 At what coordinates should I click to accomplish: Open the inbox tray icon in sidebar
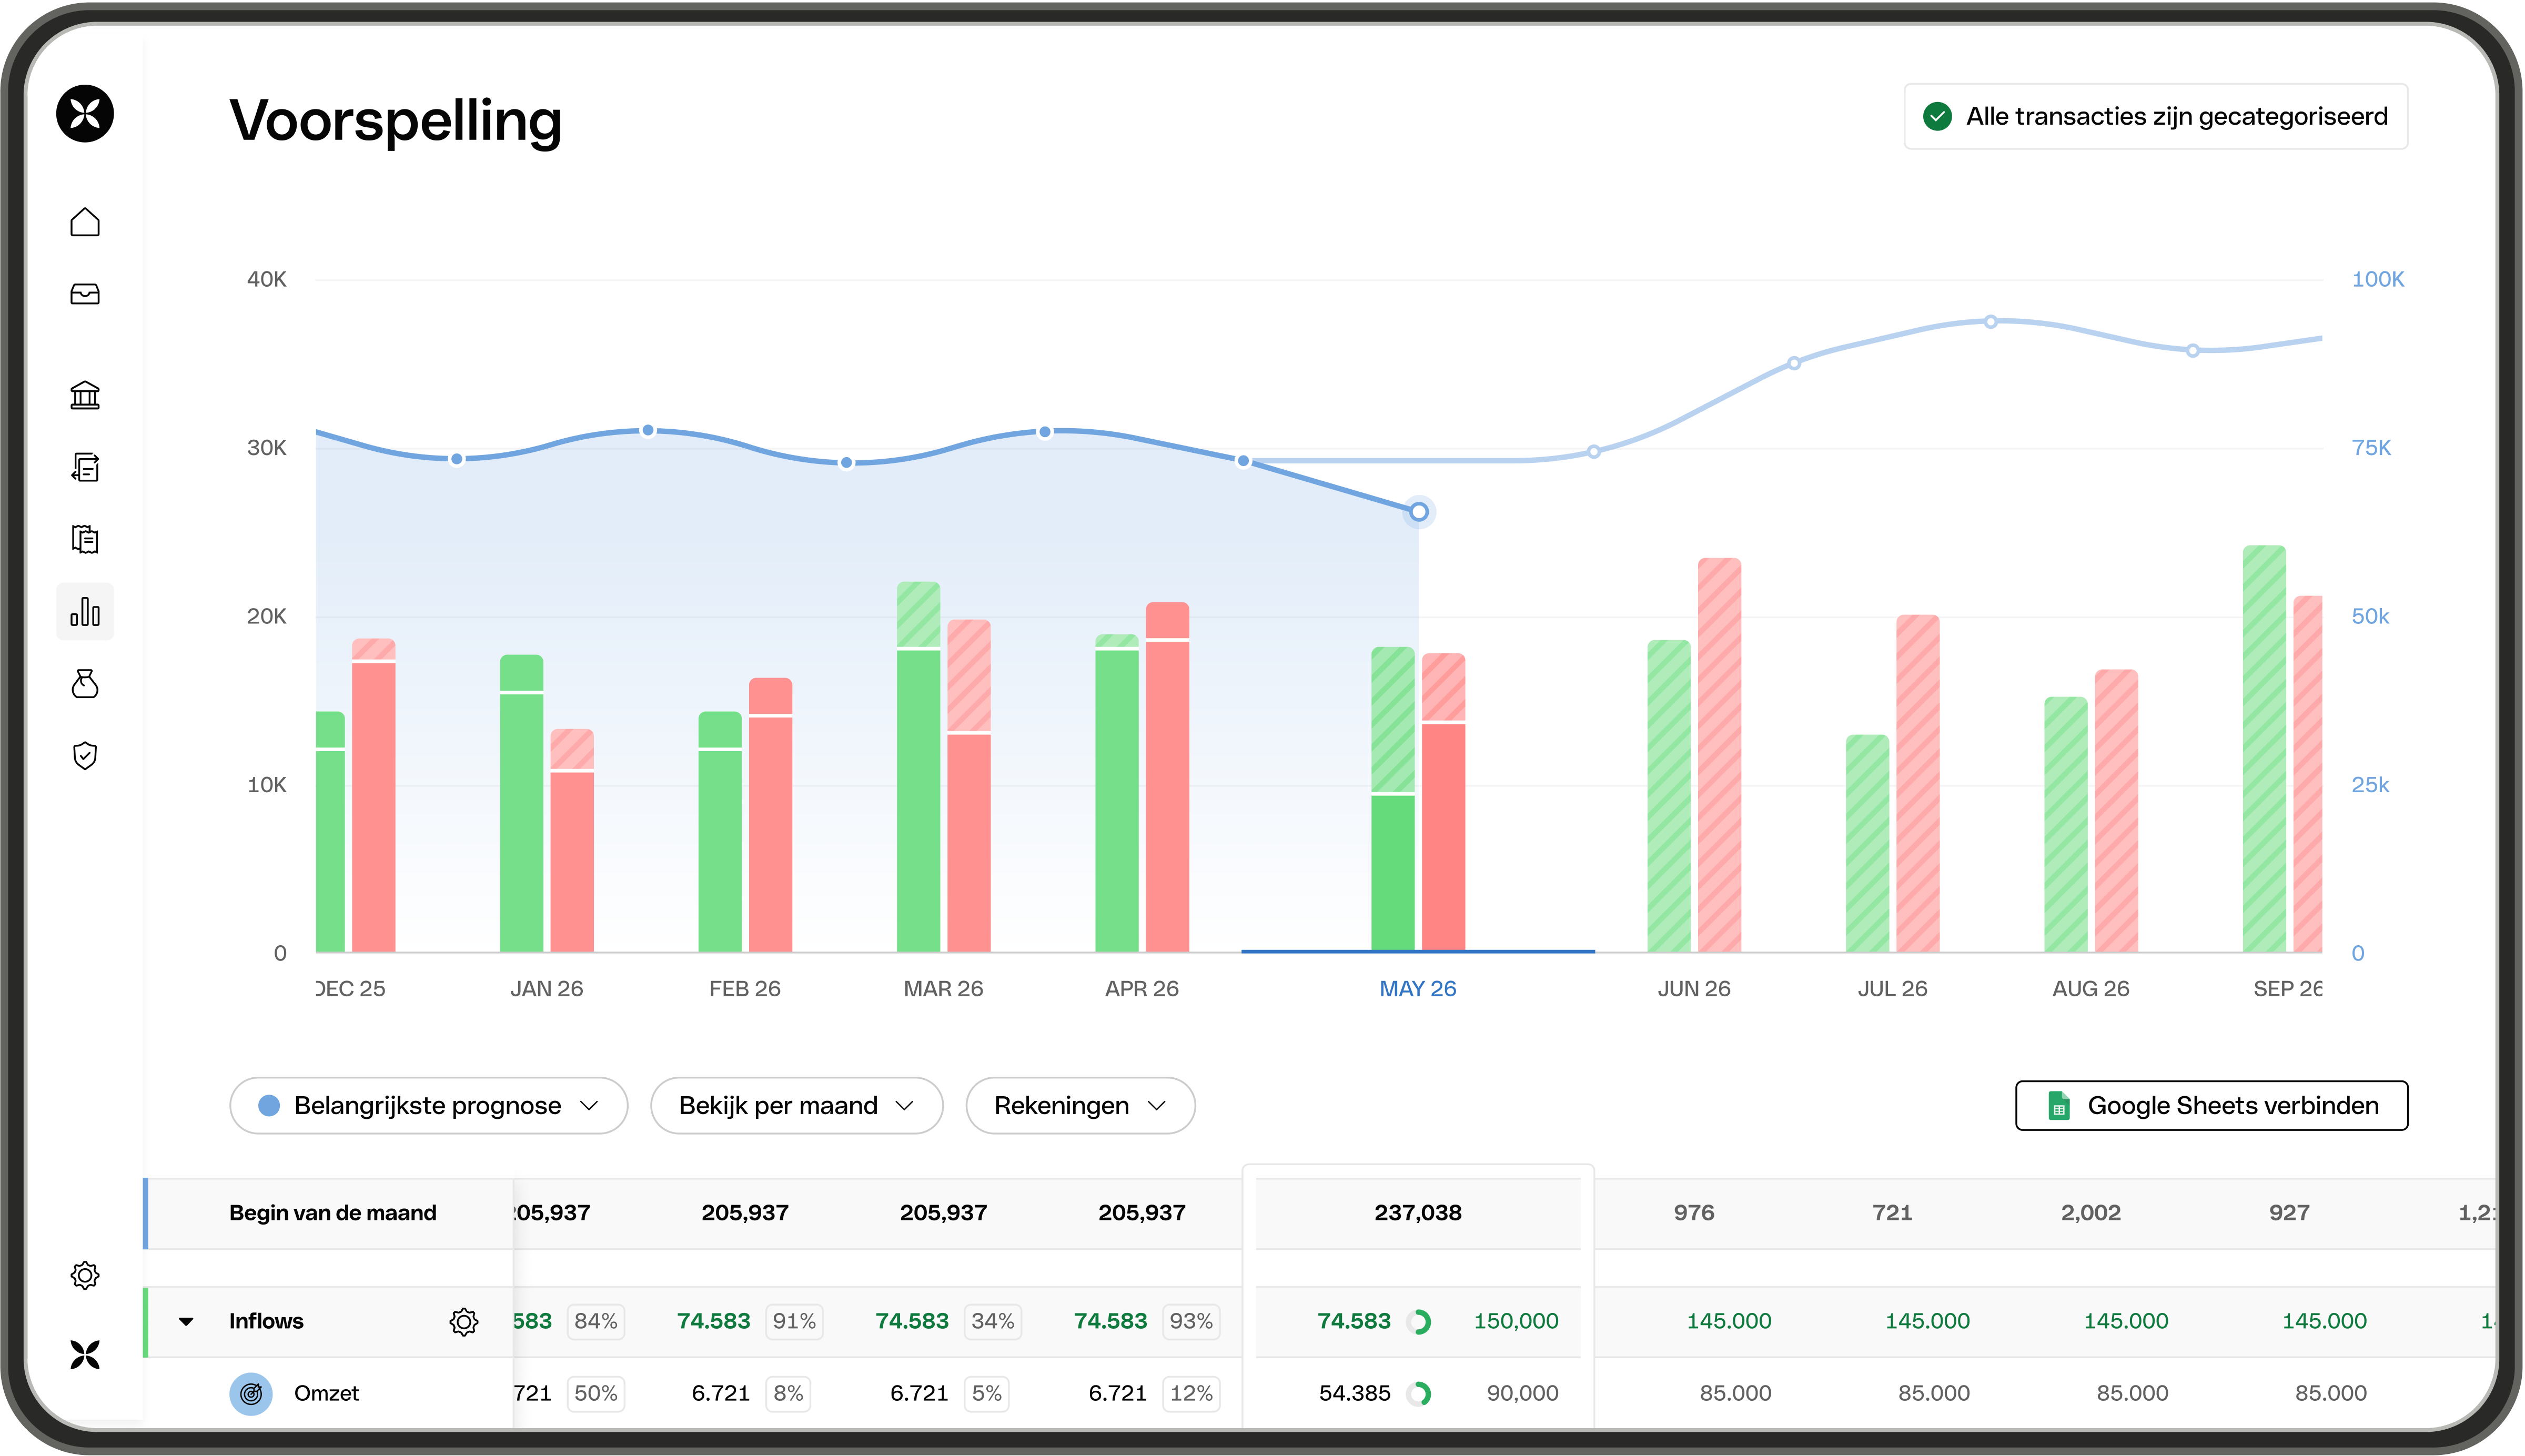[x=85, y=294]
